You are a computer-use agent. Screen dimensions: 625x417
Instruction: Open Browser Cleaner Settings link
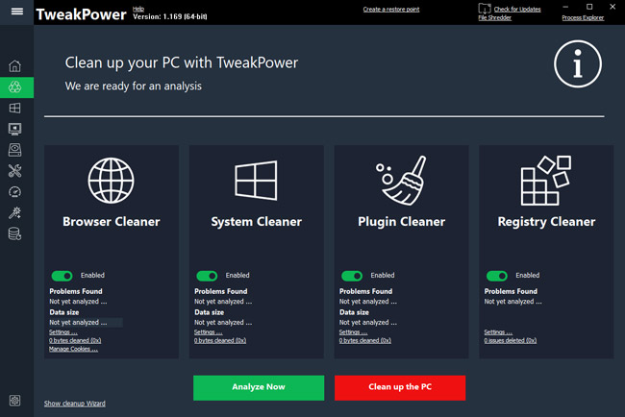tap(62, 332)
